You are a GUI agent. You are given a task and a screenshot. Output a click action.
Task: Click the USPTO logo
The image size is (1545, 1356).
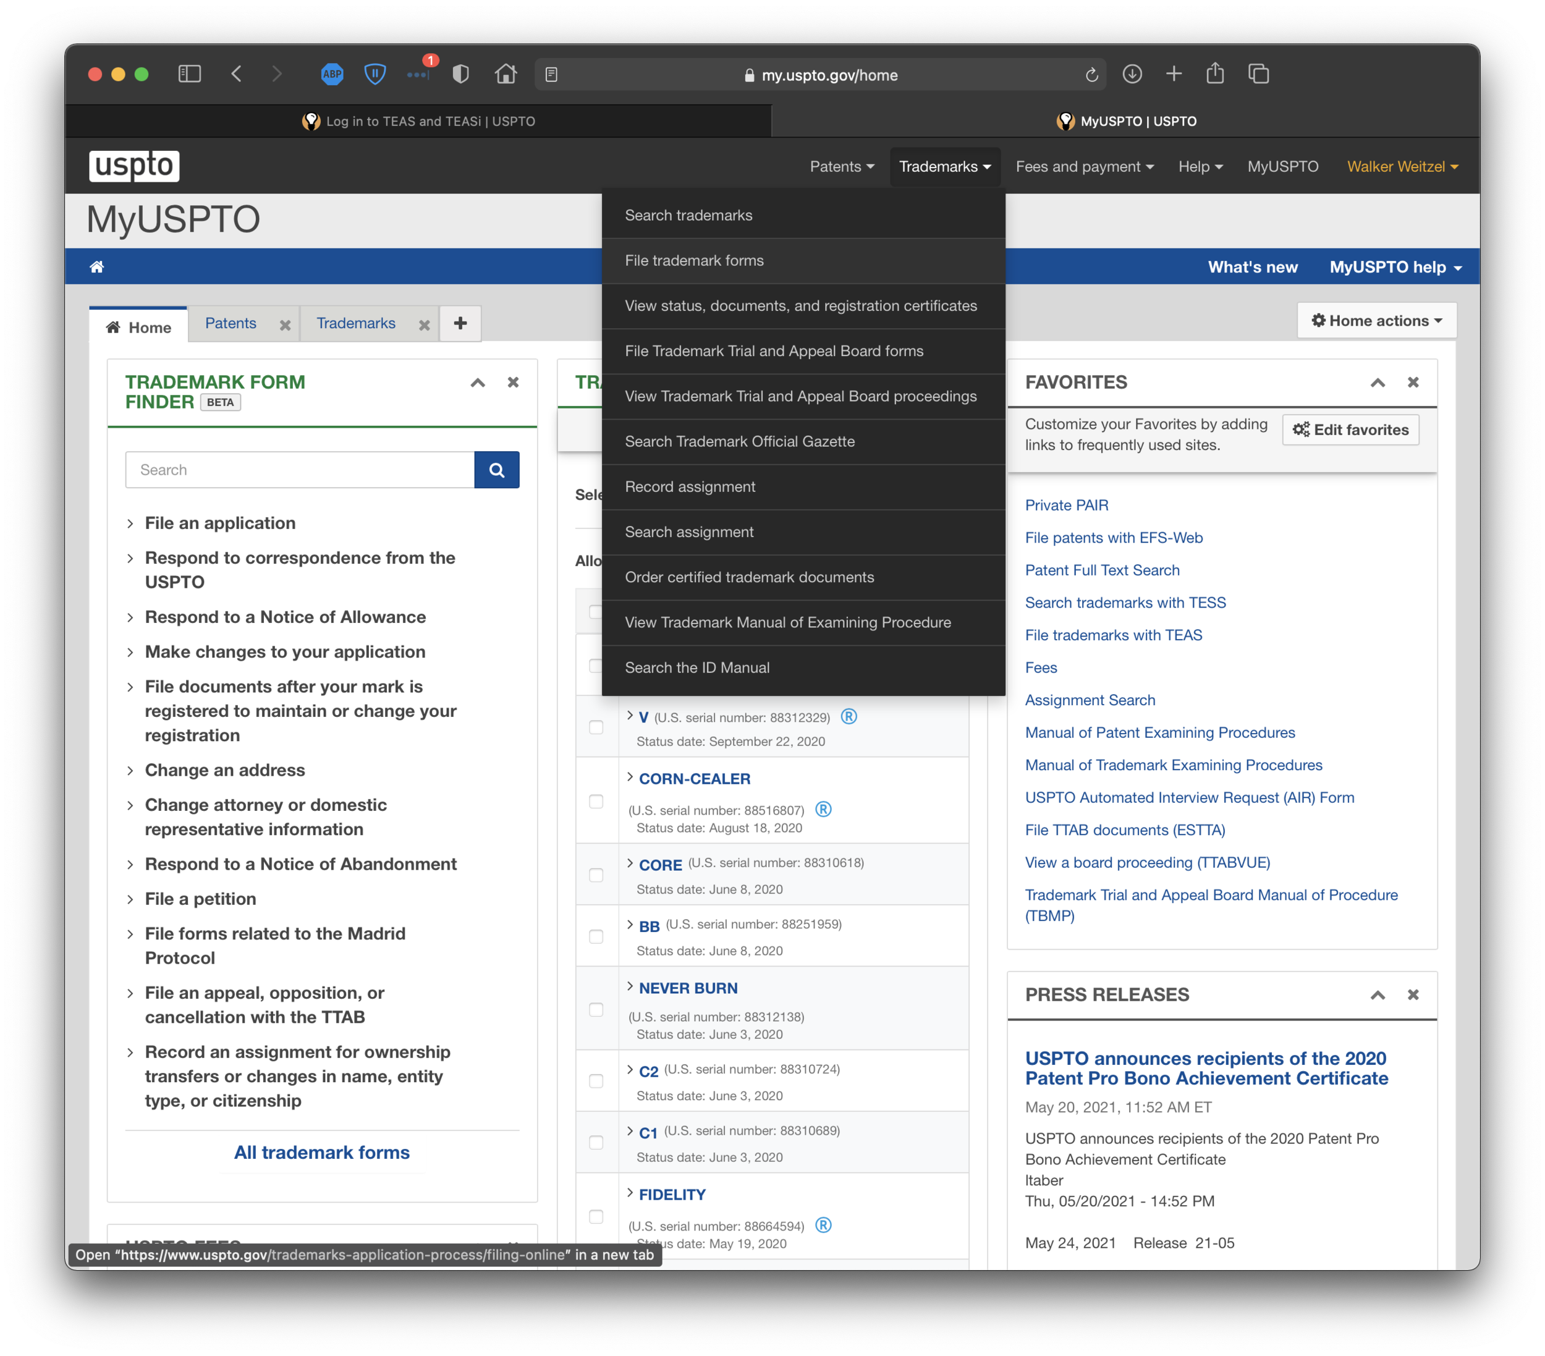point(135,166)
